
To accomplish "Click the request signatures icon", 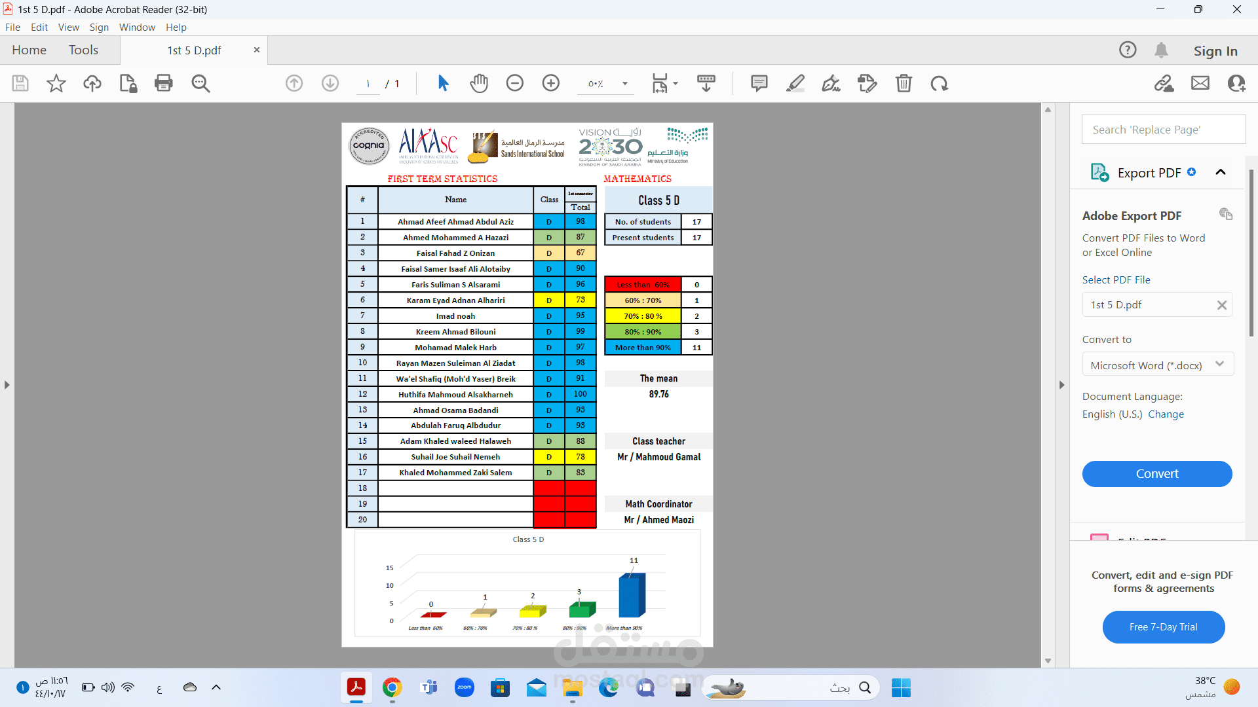I will pyautogui.click(x=867, y=83).
